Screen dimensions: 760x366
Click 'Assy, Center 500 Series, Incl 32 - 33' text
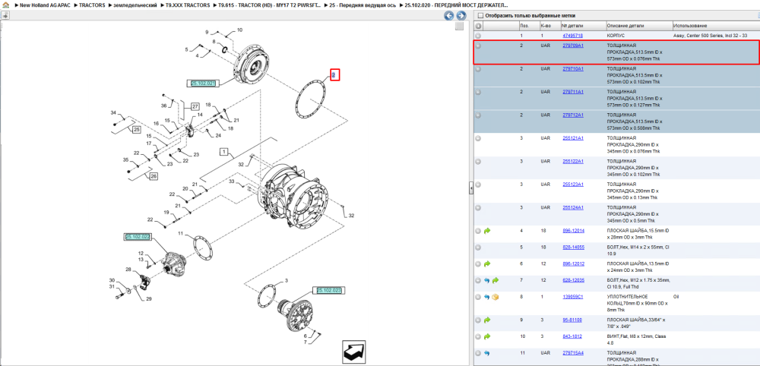coord(711,36)
